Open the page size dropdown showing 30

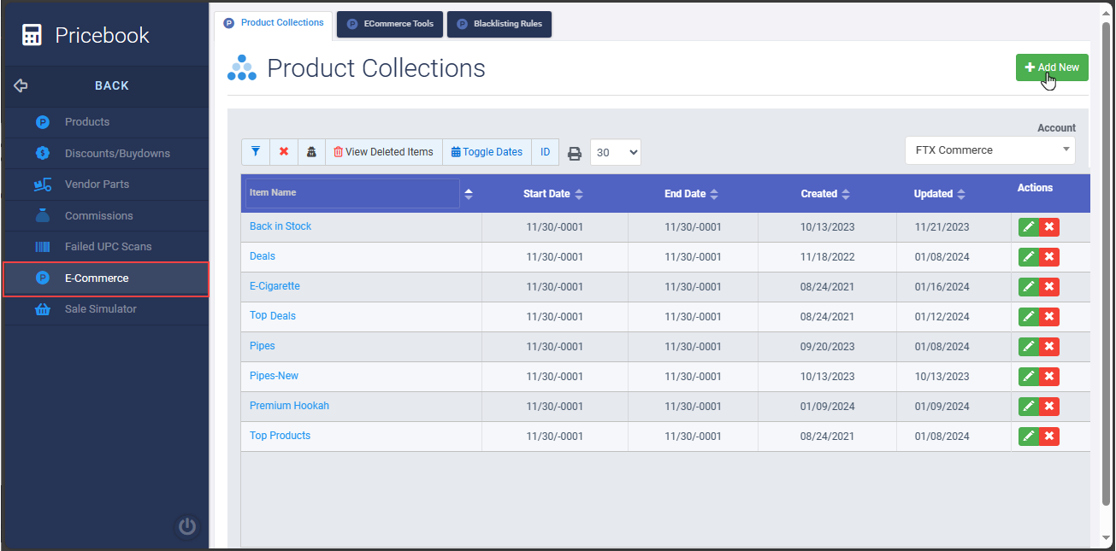pos(616,153)
